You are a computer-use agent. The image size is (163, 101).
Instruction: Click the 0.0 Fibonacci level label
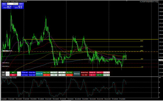142,67
